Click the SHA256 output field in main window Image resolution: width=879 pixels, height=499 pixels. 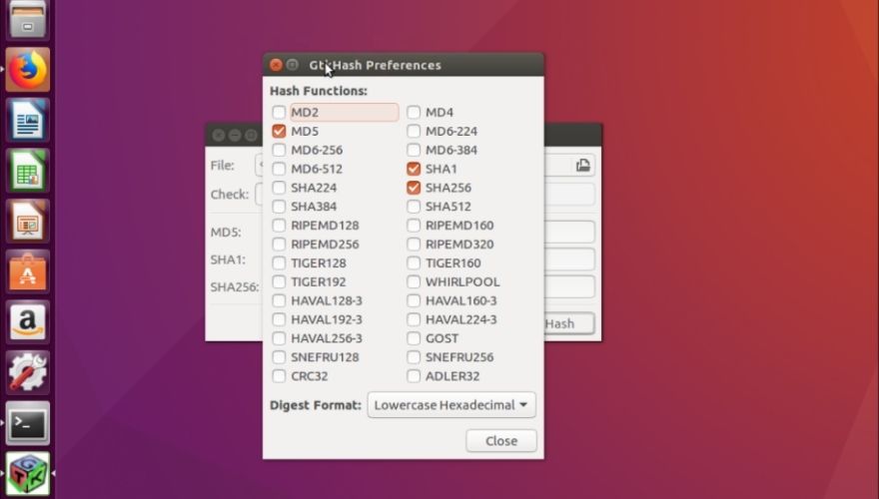pos(568,286)
